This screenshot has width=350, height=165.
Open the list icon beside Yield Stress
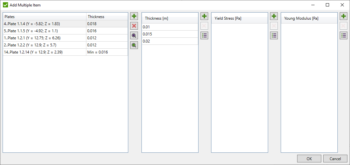274,35
